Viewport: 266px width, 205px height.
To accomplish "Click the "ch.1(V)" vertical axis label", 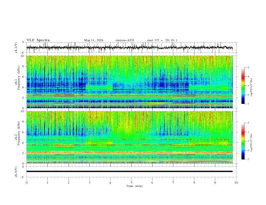I will 16,48.
